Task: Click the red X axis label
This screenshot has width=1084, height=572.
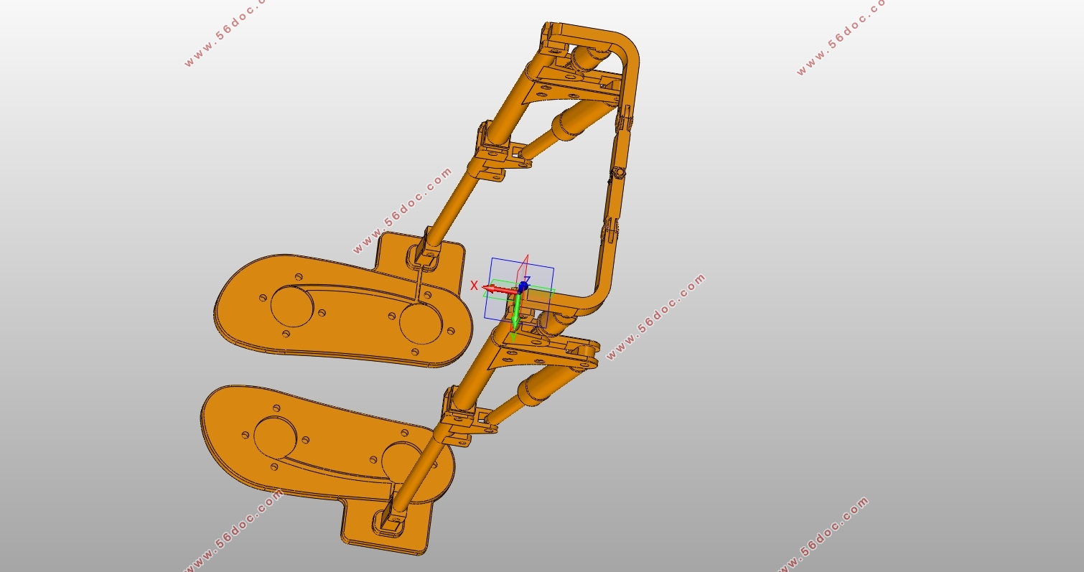Action: coord(474,286)
